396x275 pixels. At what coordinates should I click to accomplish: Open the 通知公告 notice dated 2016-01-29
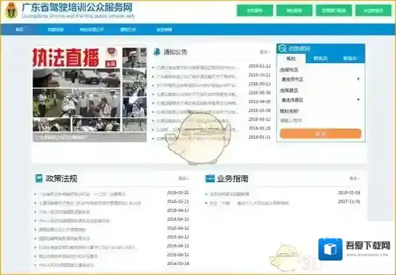coord(197,130)
